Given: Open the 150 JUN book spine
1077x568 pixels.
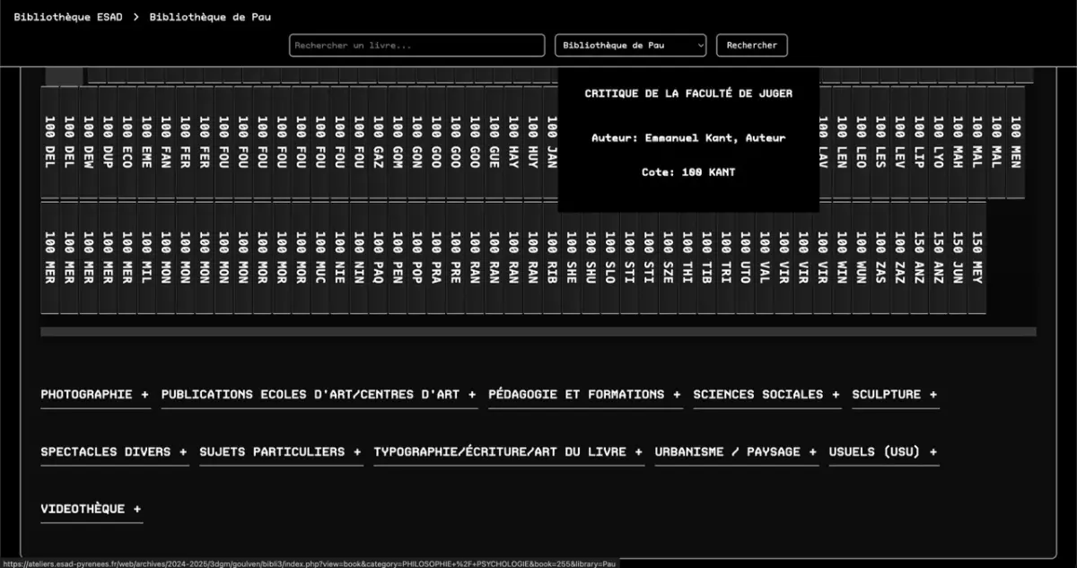Looking at the screenshot, I should 958,258.
